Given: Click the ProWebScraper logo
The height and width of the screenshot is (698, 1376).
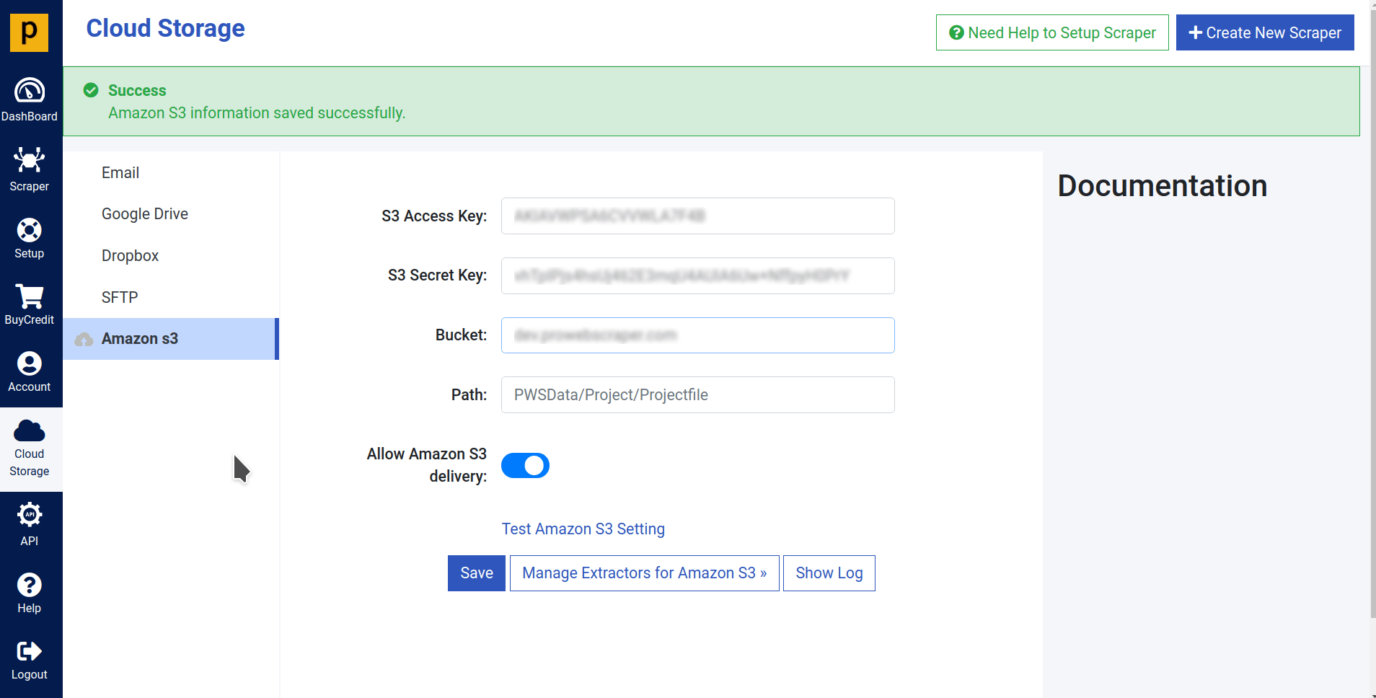Looking at the screenshot, I should point(29,32).
